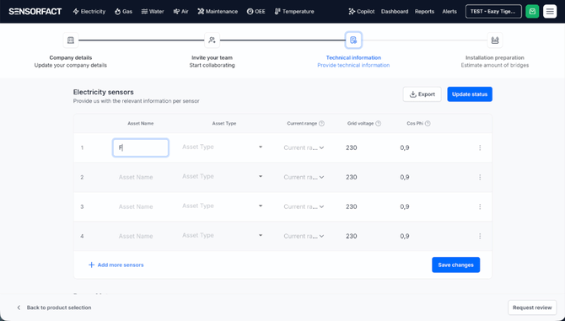Expand the Current range dropdown in row 3
This screenshot has height=321, width=565.
click(x=304, y=206)
